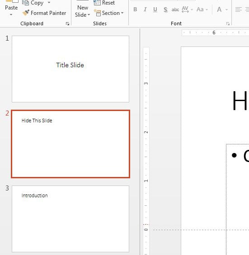Open the Paste dropdown arrow
The width and height of the screenshot is (249, 255).
(x=11, y=14)
